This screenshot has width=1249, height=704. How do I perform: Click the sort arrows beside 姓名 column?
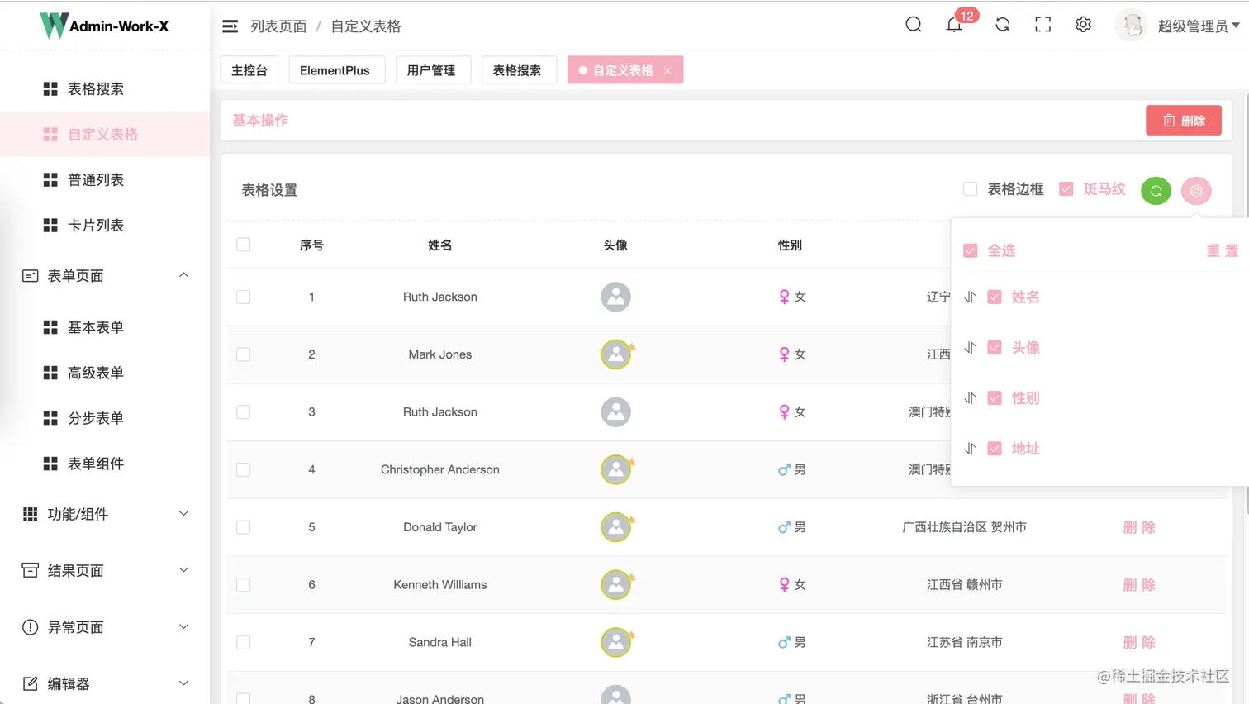click(970, 297)
